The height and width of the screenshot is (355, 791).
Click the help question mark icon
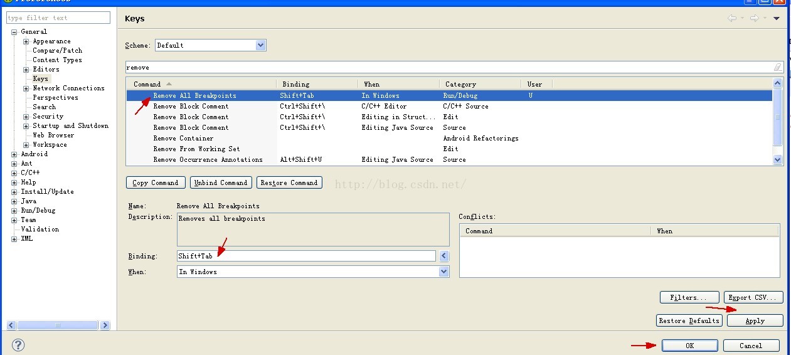[18, 345]
